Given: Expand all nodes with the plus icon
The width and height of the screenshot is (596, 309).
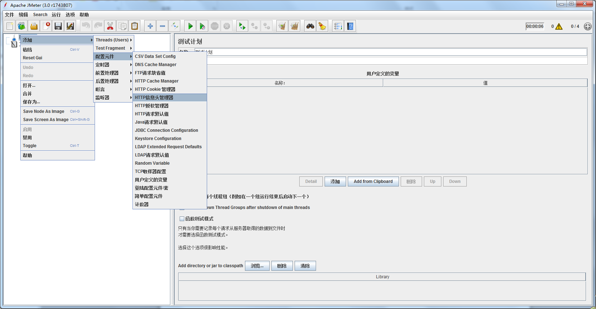Looking at the screenshot, I should [150, 26].
